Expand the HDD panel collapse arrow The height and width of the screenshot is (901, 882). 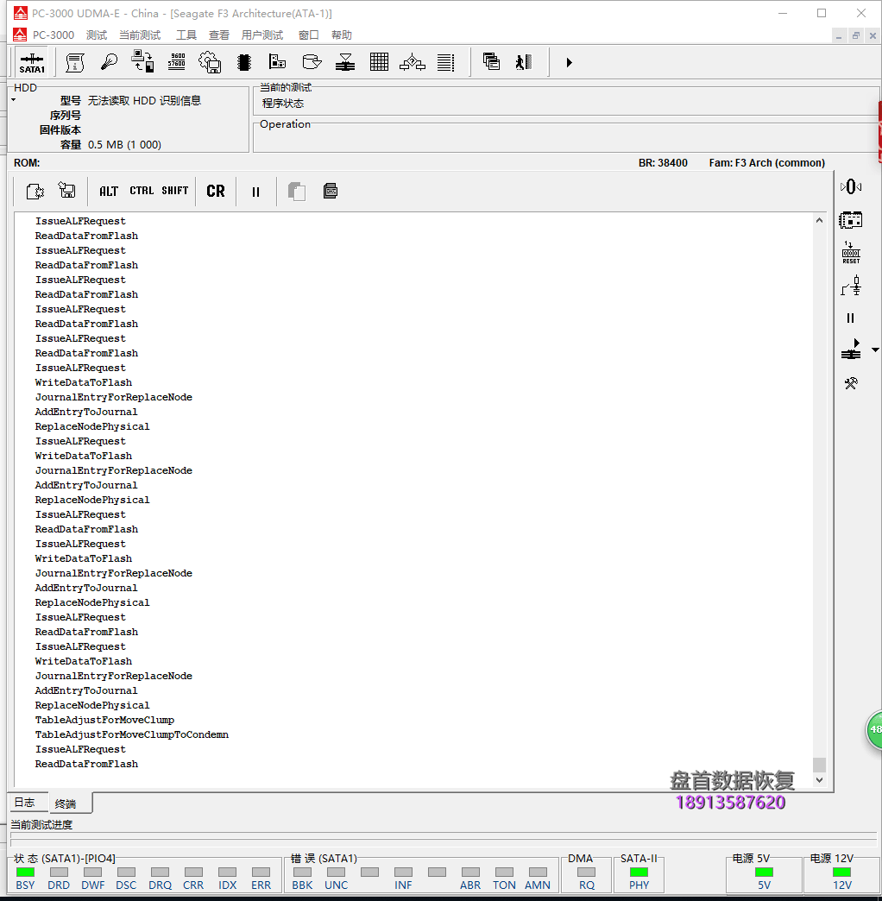13,101
